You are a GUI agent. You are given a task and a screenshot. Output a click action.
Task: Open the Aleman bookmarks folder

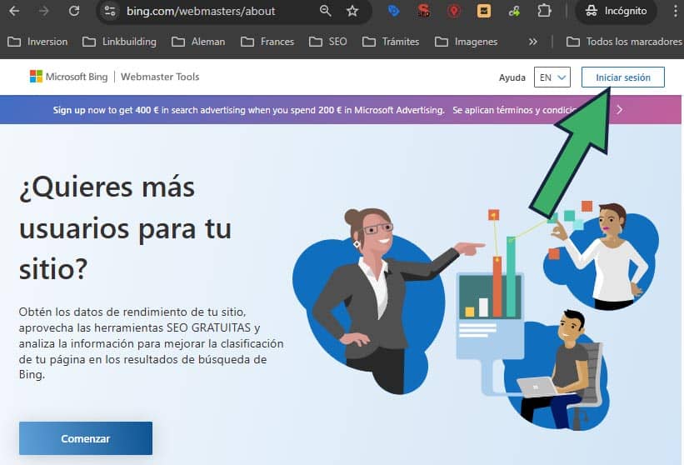(x=198, y=42)
